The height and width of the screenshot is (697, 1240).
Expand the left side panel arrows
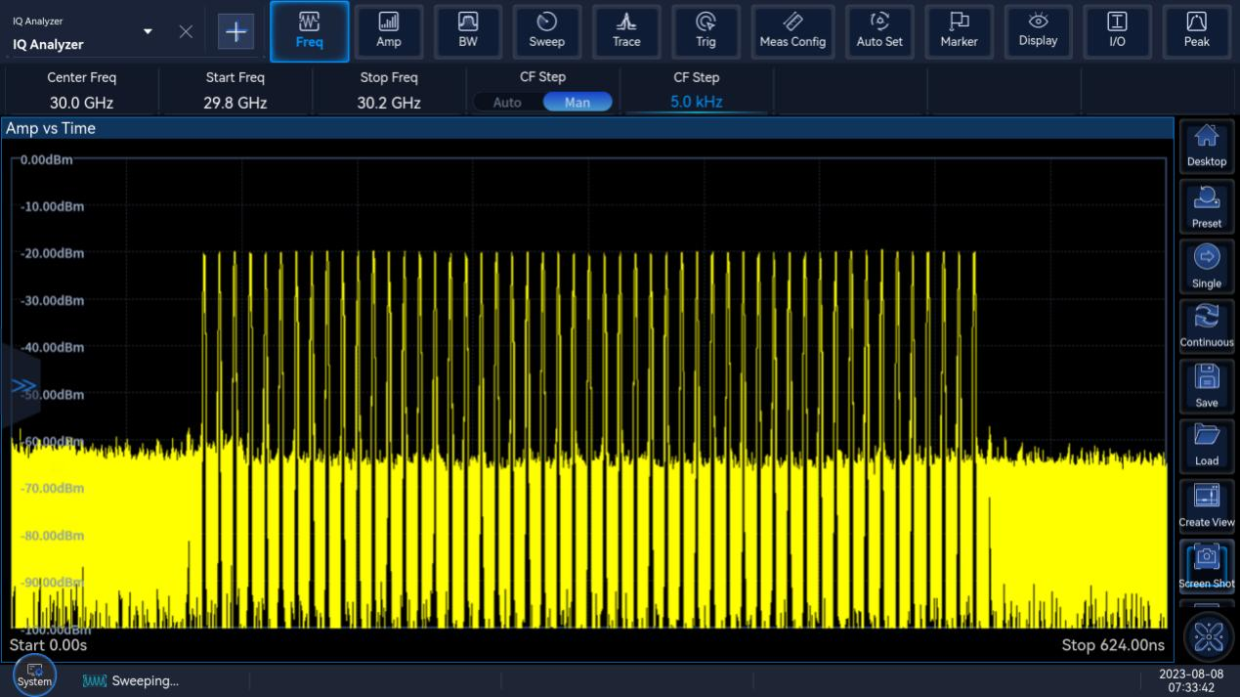22,386
